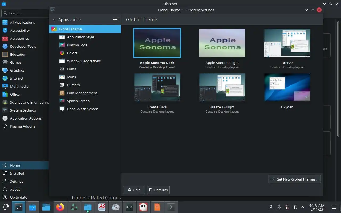
Task: Click the Help button
Action: pos(134,190)
